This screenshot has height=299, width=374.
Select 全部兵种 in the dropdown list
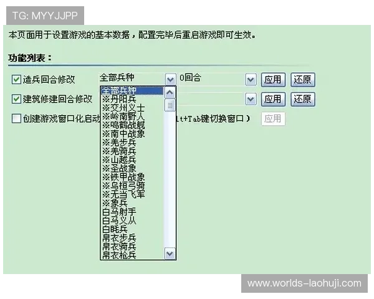tap(132, 90)
